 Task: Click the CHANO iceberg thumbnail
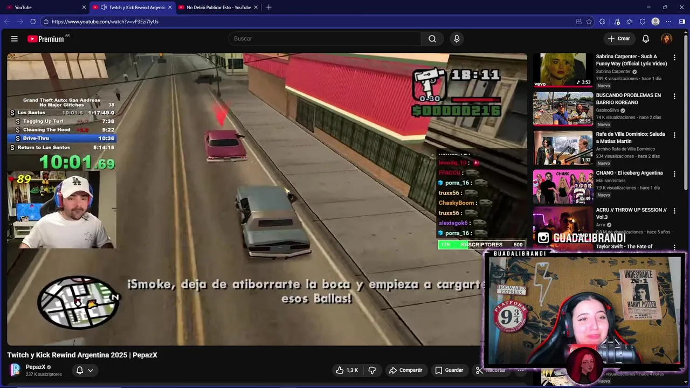point(563,186)
